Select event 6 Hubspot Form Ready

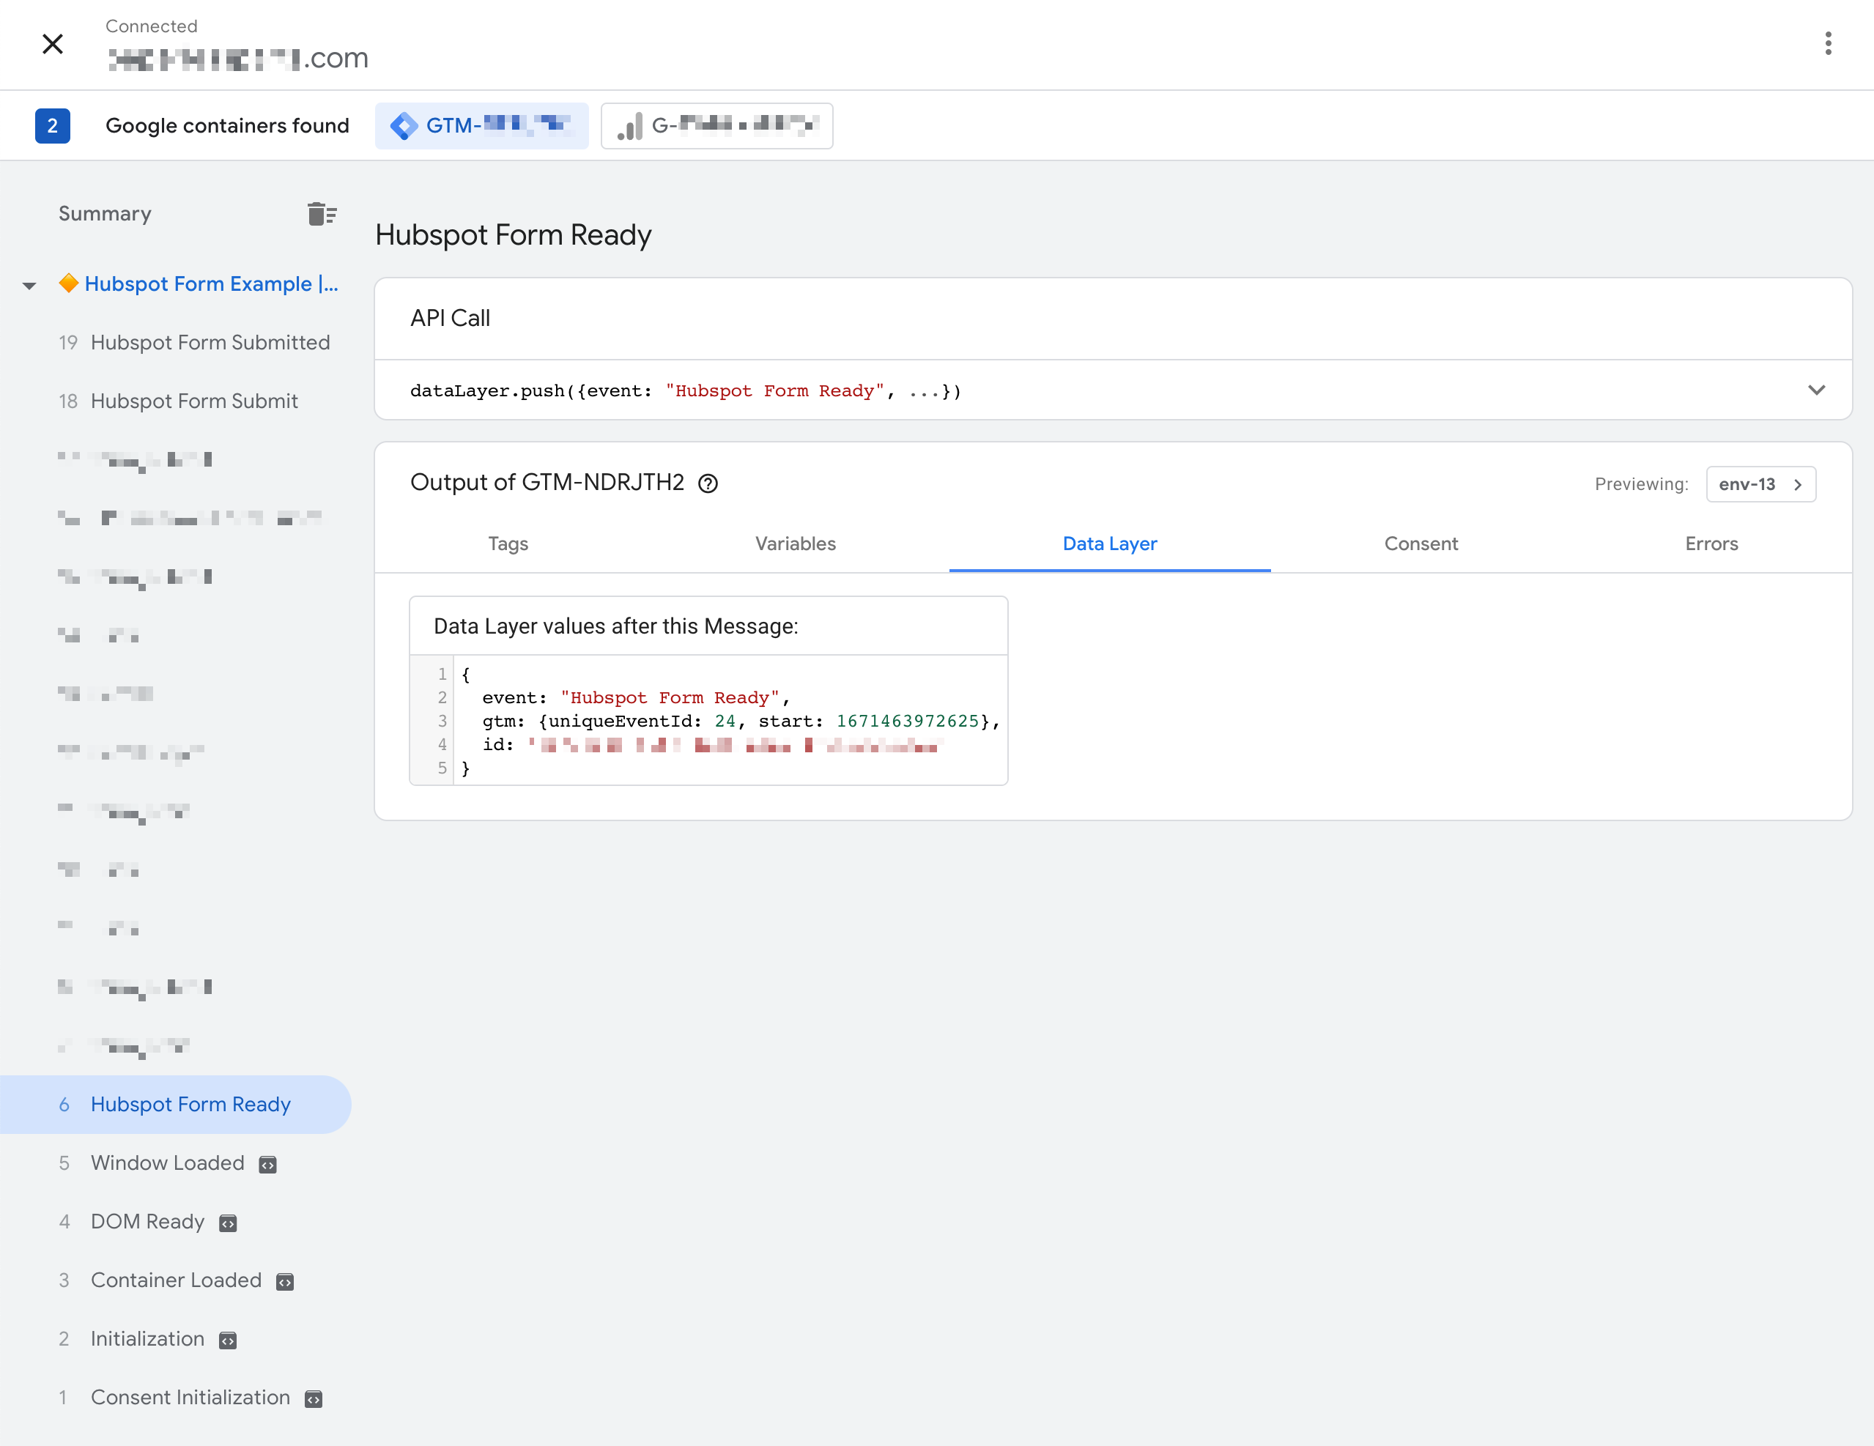175,1105
